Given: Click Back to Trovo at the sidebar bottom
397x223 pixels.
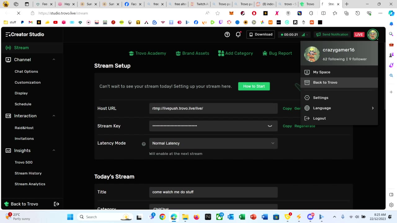Looking at the screenshot, I should point(21,204).
